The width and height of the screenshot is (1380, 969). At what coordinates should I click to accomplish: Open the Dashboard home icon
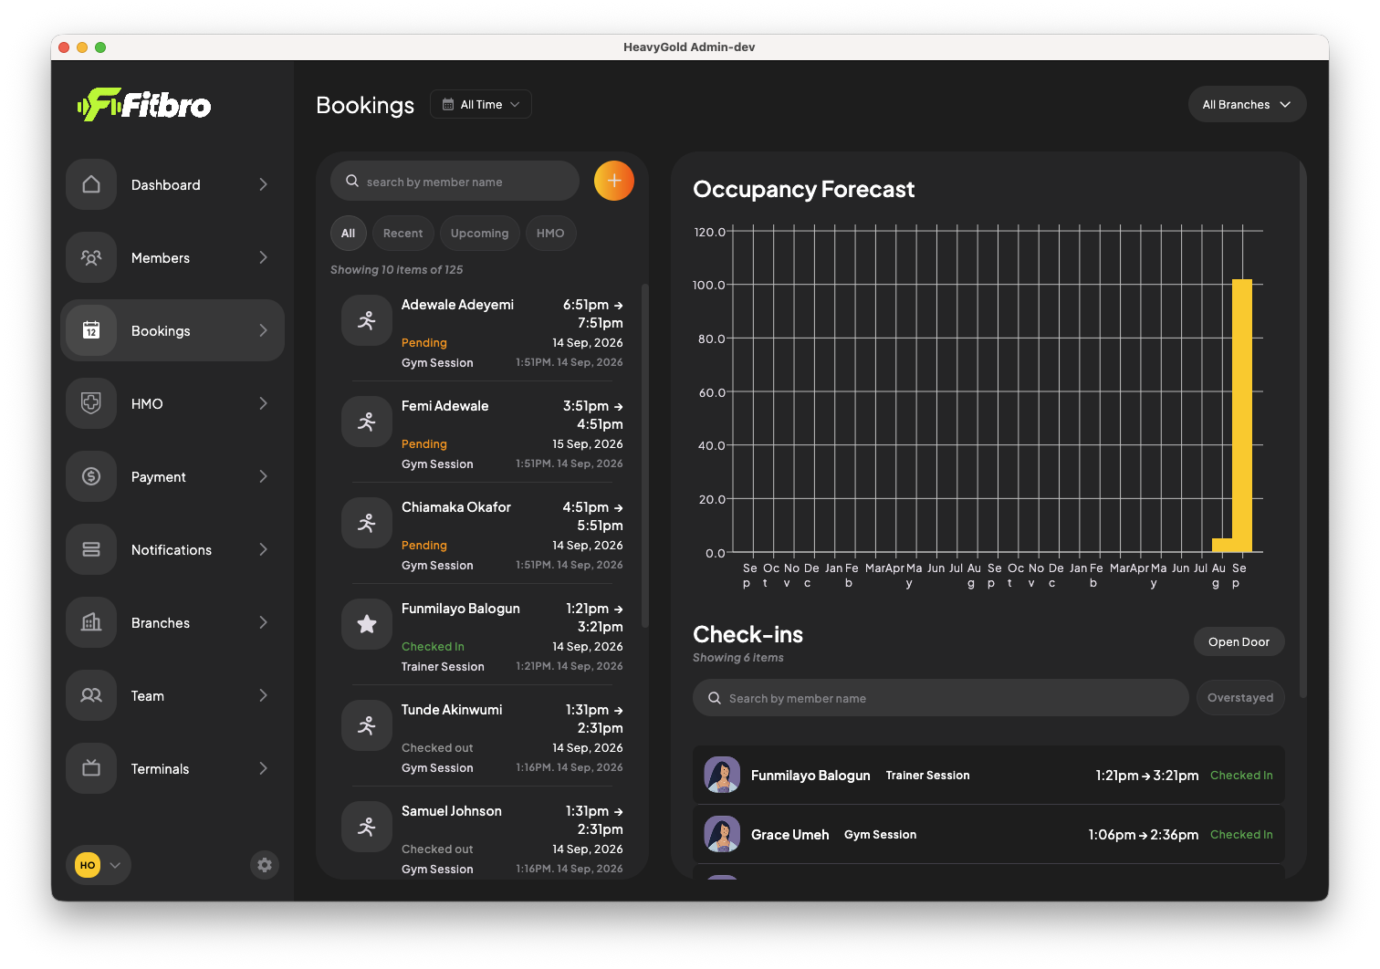tap(91, 184)
